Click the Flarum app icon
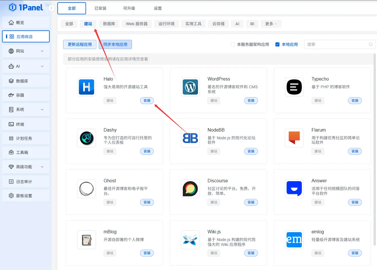The width and height of the screenshot is (377, 270). (x=294, y=138)
